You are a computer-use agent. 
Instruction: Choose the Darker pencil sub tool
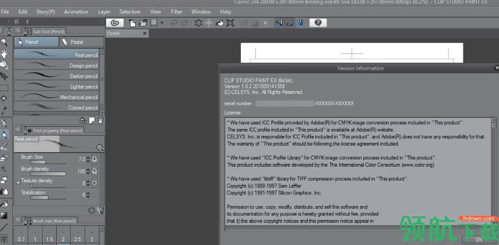point(57,76)
